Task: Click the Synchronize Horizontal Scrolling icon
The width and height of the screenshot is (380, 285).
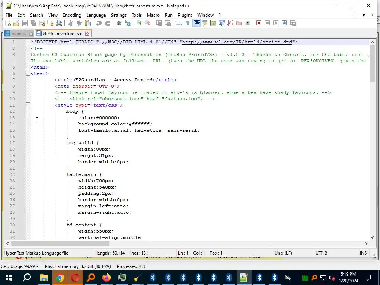Action: point(167,23)
